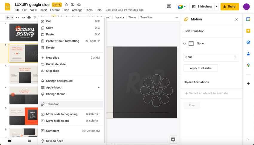Open the transition type dropdown showing None
This screenshot has width=254, height=145.
click(211, 57)
